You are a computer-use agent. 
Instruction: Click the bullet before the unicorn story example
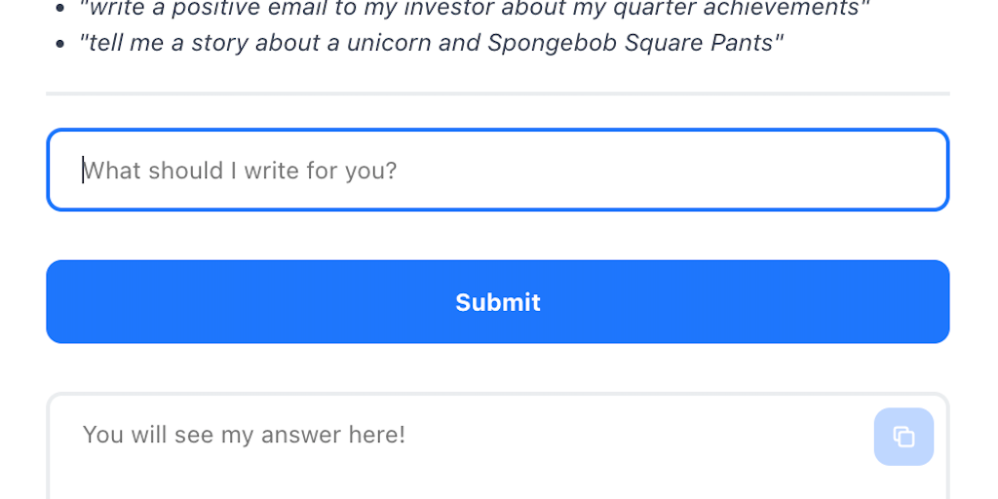pos(60,44)
